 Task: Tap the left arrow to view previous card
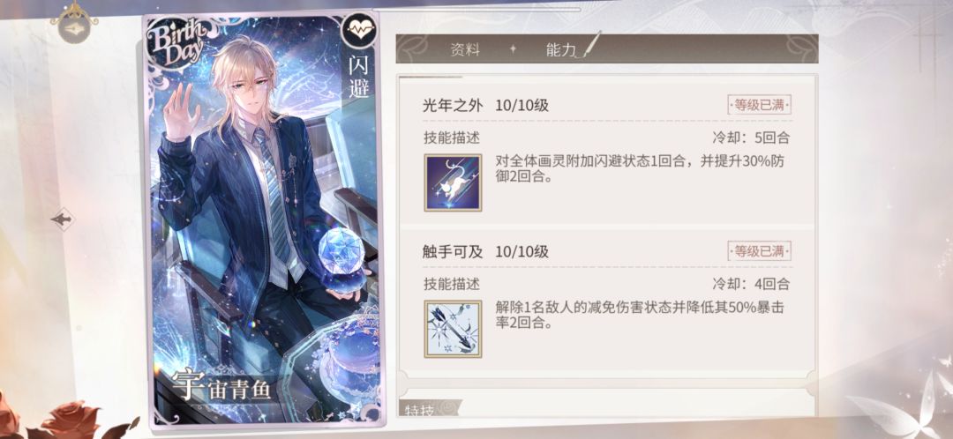click(x=62, y=219)
